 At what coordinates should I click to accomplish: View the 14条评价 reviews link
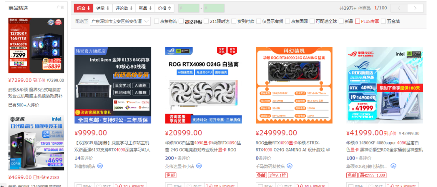83,158
